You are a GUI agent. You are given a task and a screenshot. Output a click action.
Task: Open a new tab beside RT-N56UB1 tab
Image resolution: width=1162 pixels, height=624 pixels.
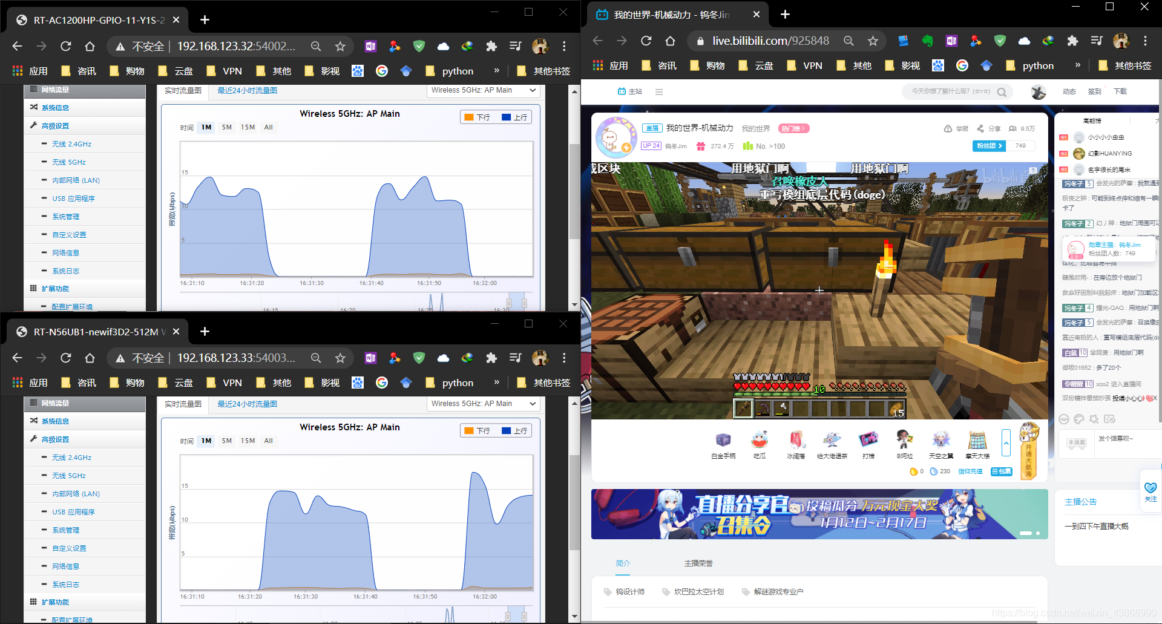click(205, 331)
